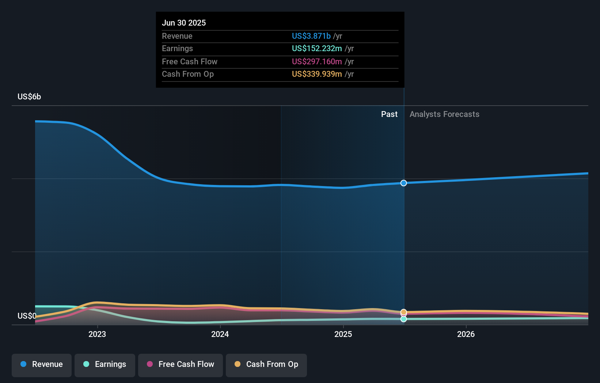Select the Revenue data point marker on the chart
Image resolution: width=600 pixels, height=383 pixels.
coord(403,183)
